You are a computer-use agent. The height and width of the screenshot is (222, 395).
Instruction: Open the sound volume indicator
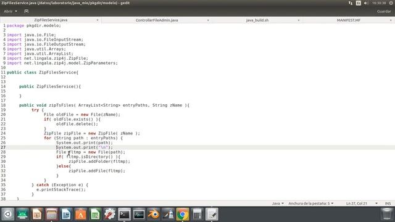click(x=366, y=3)
